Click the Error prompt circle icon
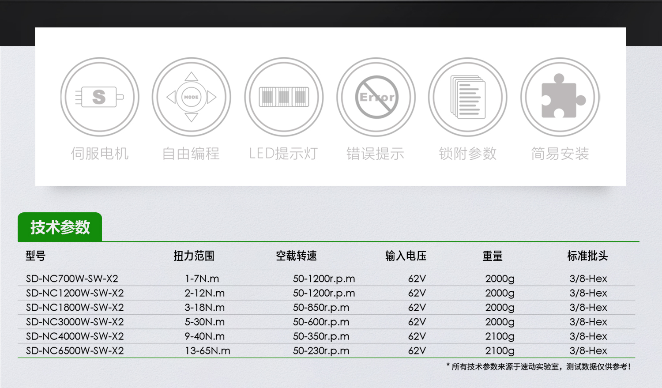 click(376, 97)
